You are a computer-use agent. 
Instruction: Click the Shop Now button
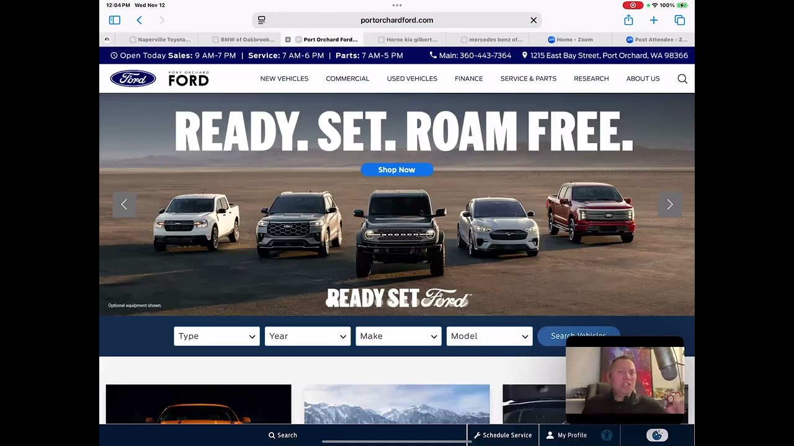click(397, 170)
